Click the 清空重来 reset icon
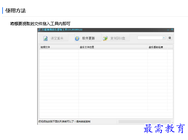Image resolution: width=188 pixels, height=140 pixels. click(x=46, y=39)
